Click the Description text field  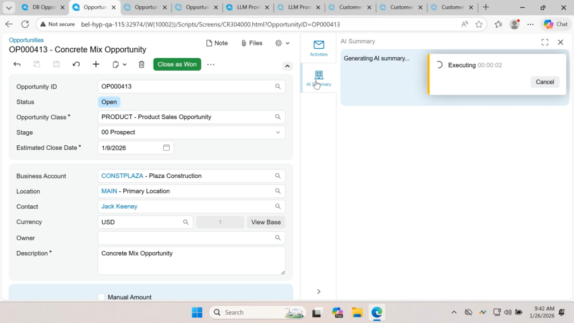[x=191, y=261]
